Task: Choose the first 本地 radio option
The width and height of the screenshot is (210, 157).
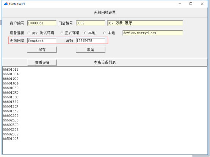Action: point(85,33)
